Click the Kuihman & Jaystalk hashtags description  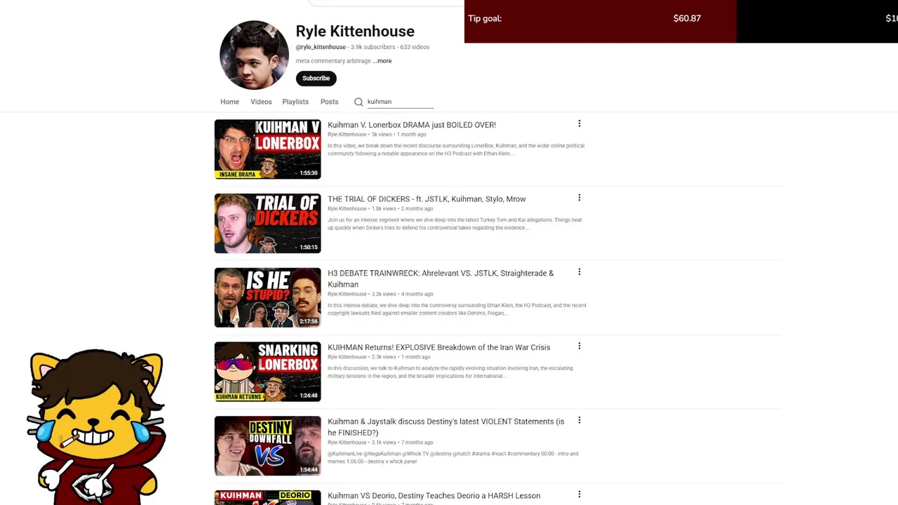coord(453,457)
